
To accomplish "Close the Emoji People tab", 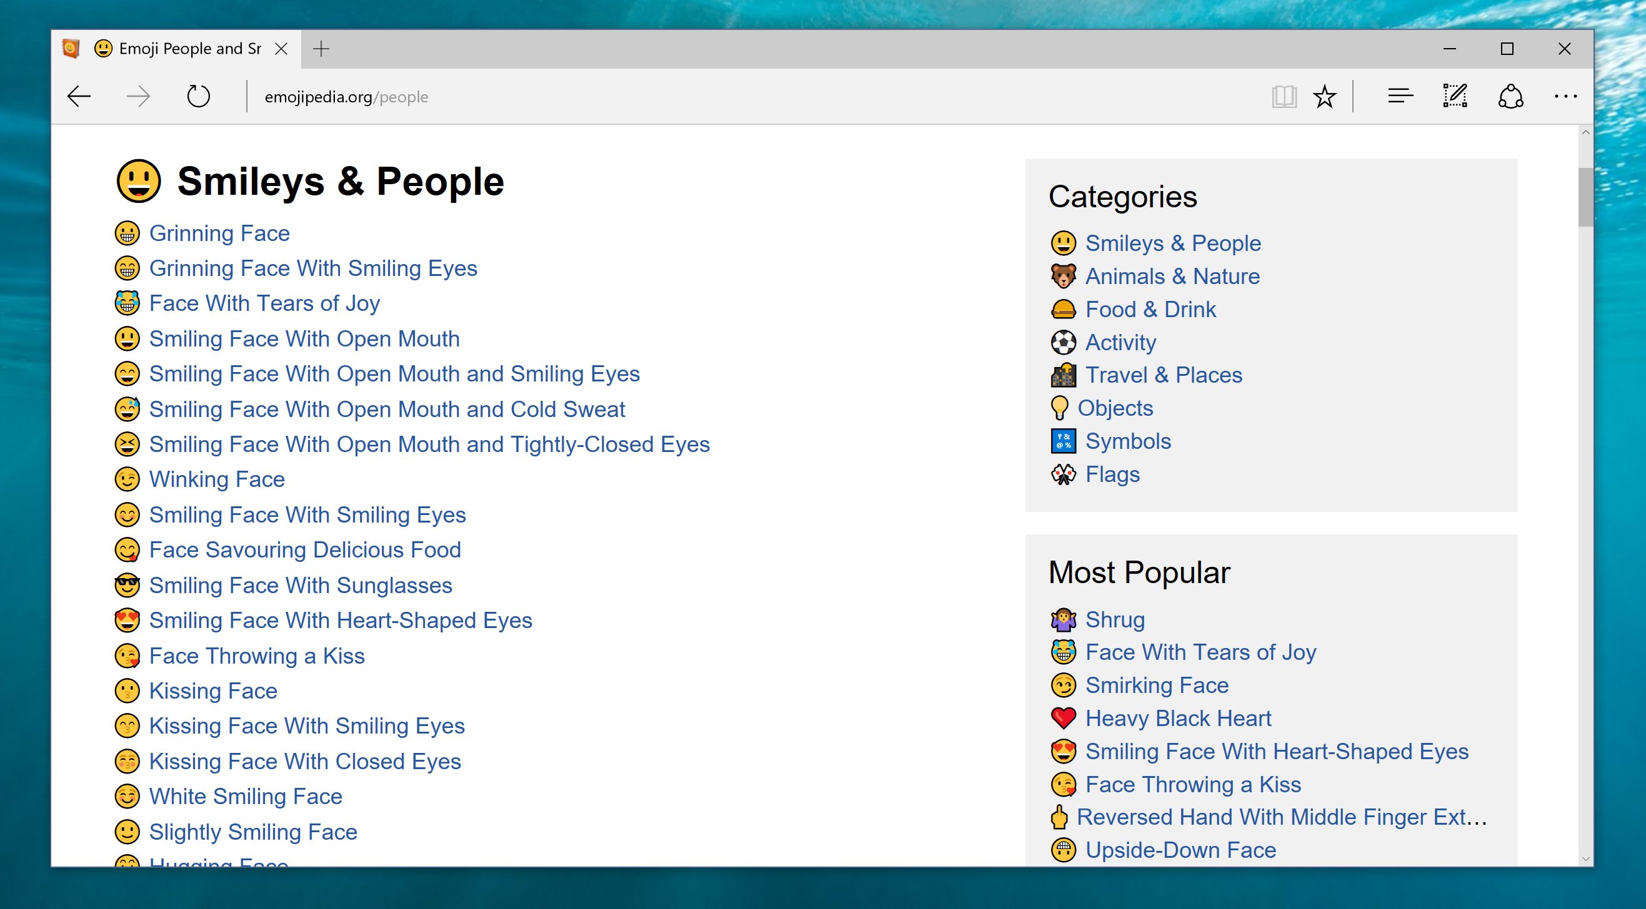I will click(281, 49).
